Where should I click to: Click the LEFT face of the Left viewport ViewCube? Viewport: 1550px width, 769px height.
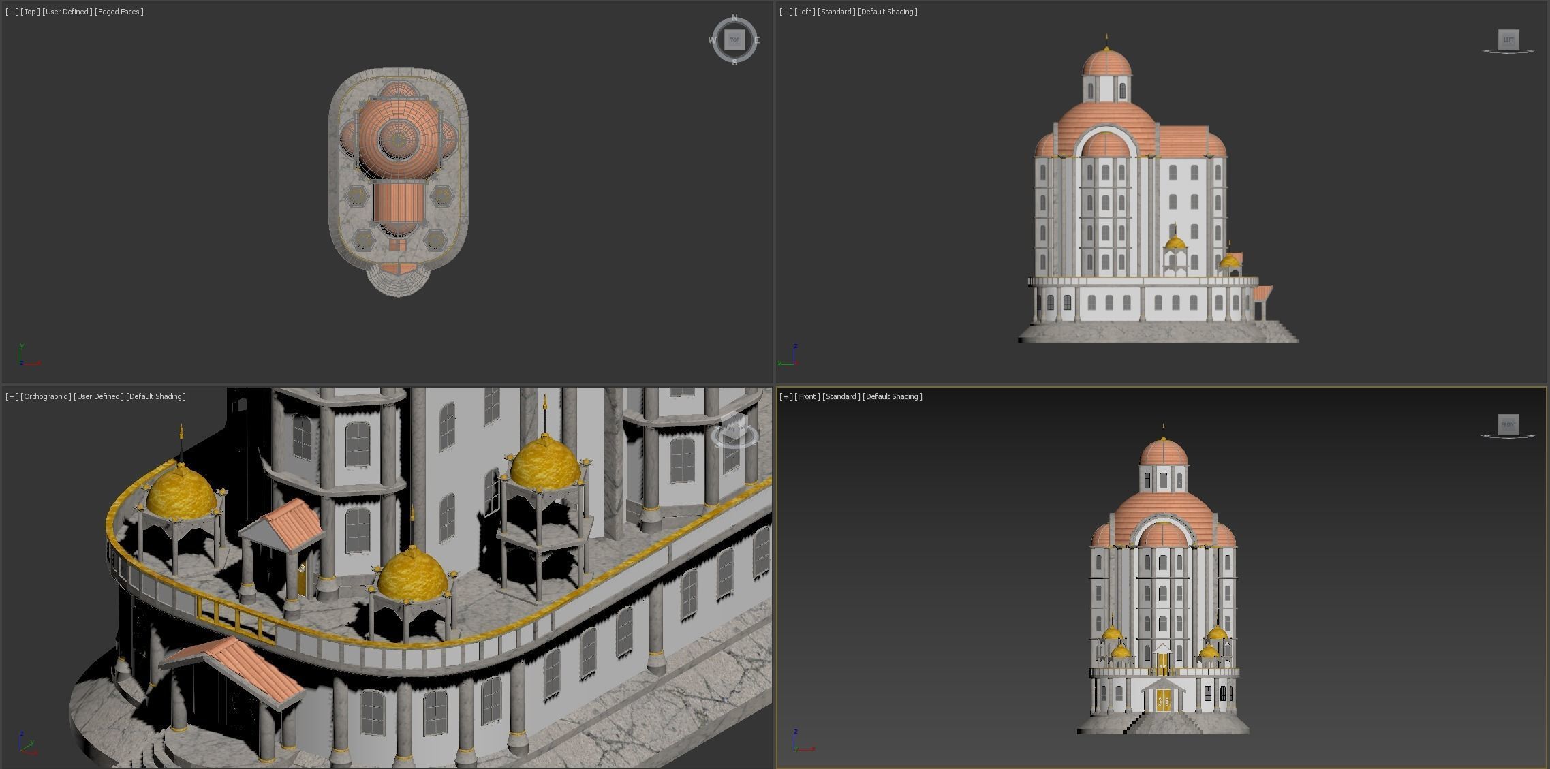(x=1508, y=40)
